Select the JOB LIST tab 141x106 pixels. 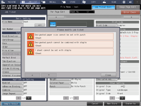click(30, 2)
